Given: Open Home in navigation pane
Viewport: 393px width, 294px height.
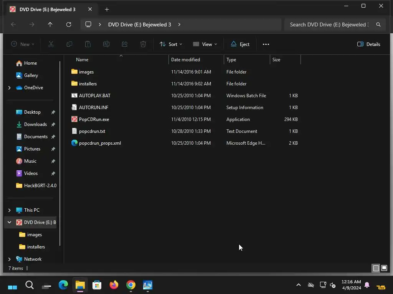Looking at the screenshot, I should tap(30, 63).
